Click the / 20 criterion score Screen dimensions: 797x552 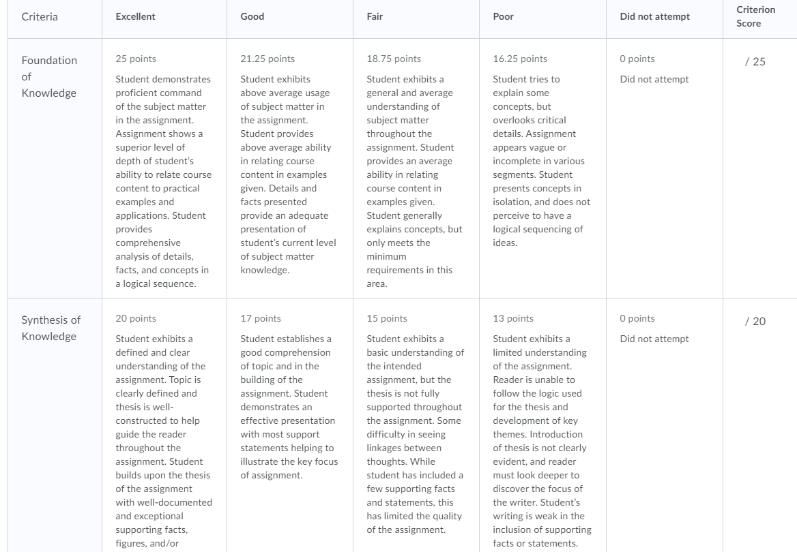coord(755,321)
